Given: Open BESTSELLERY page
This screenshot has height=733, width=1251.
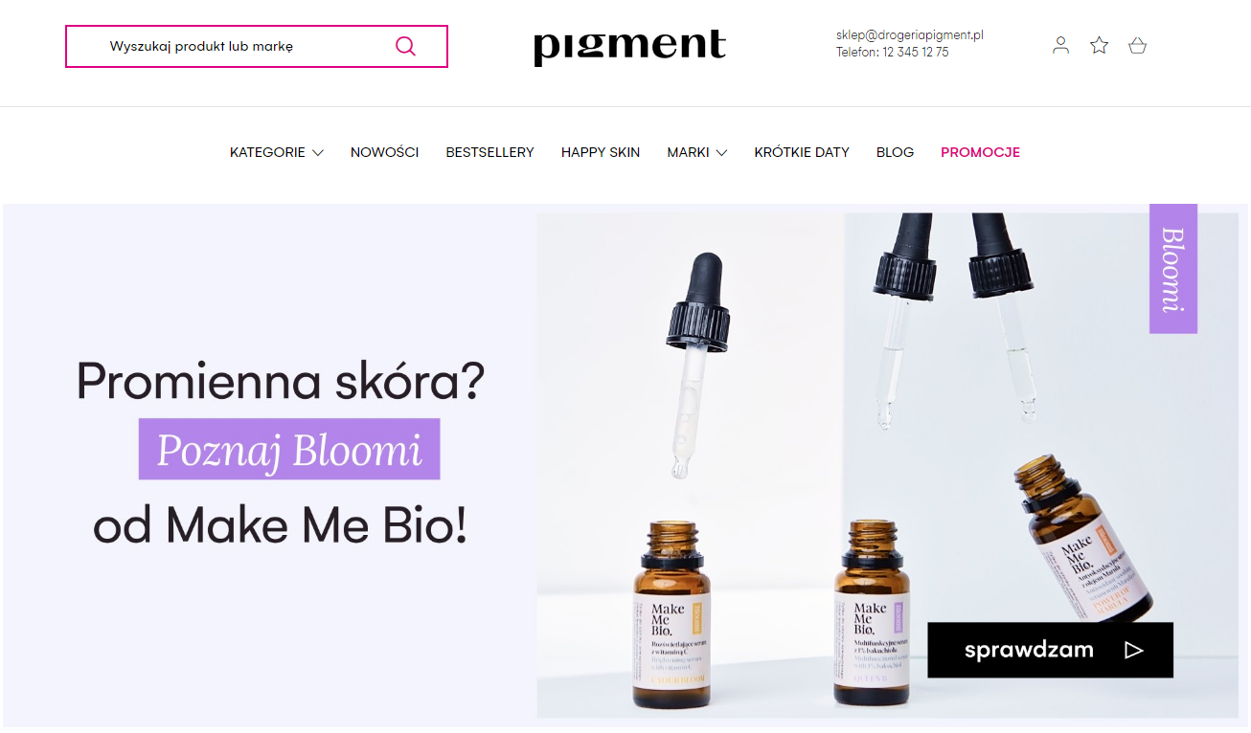Looking at the screenshot, I should (x=489, y=152).
